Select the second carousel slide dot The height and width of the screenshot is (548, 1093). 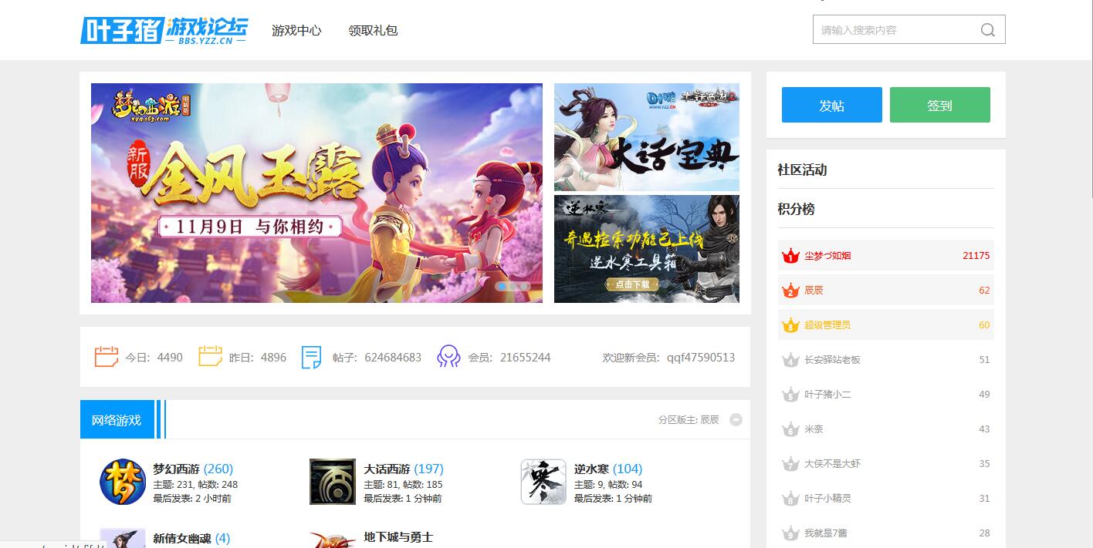point(513,286)
